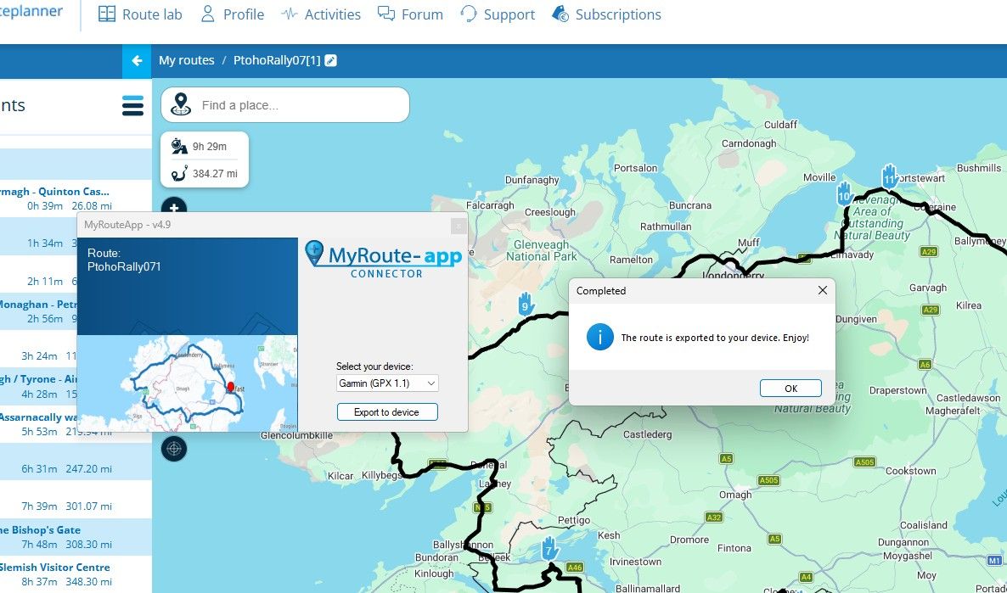
Task: Click Glenveagh National Park label
Action: tap(542, 250)
